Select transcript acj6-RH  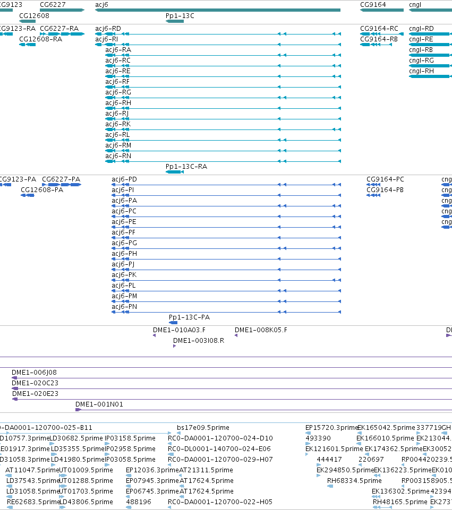click(x=118, y=103)
